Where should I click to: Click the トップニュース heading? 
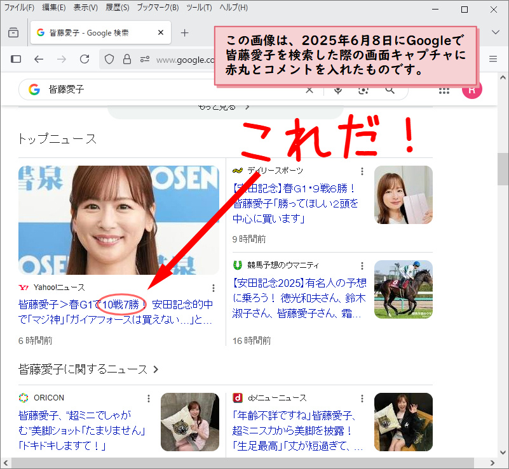pos(58,139)
